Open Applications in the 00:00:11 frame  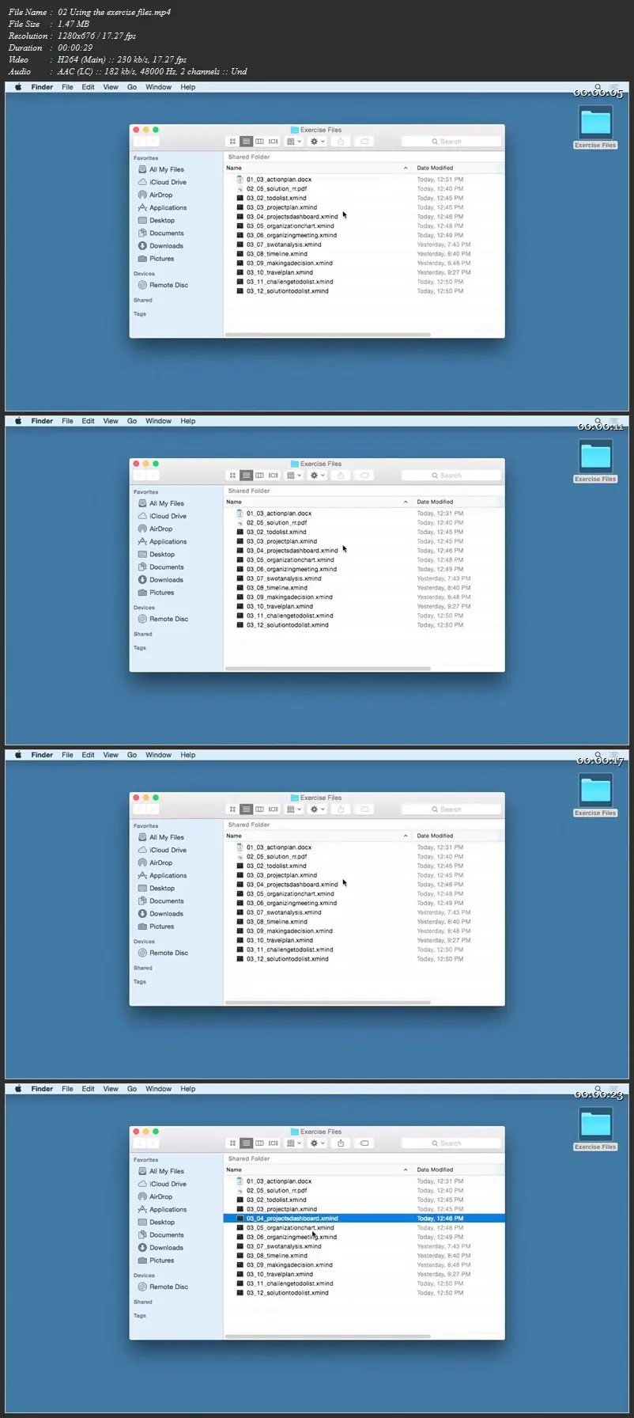[x=163, y=541]
